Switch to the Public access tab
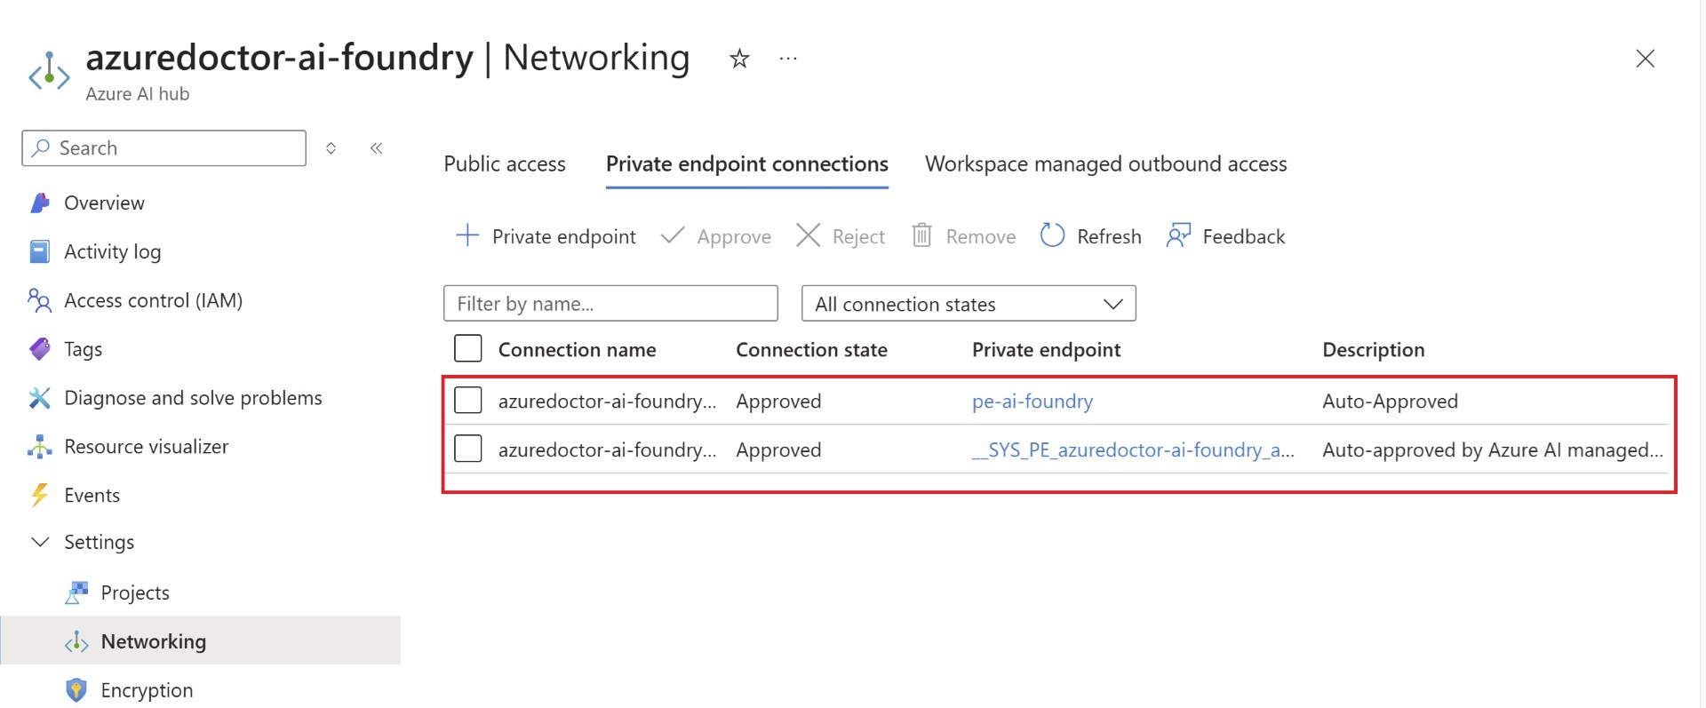1706x708 pixels. coord(505,164)
